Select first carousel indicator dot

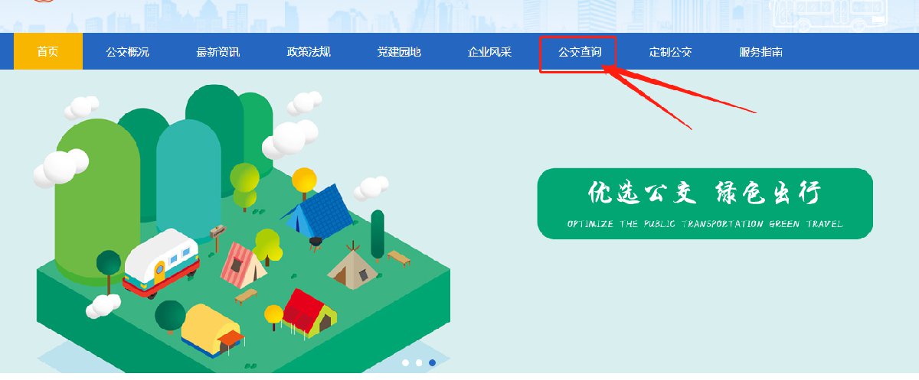coord(405,362)
